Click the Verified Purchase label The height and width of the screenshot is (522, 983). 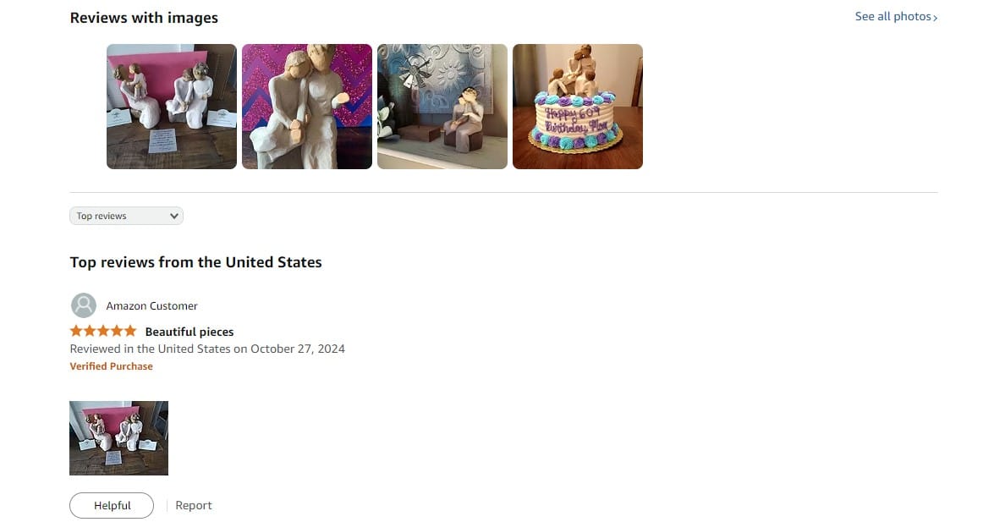pyautogui.click(x=111, y=366)
